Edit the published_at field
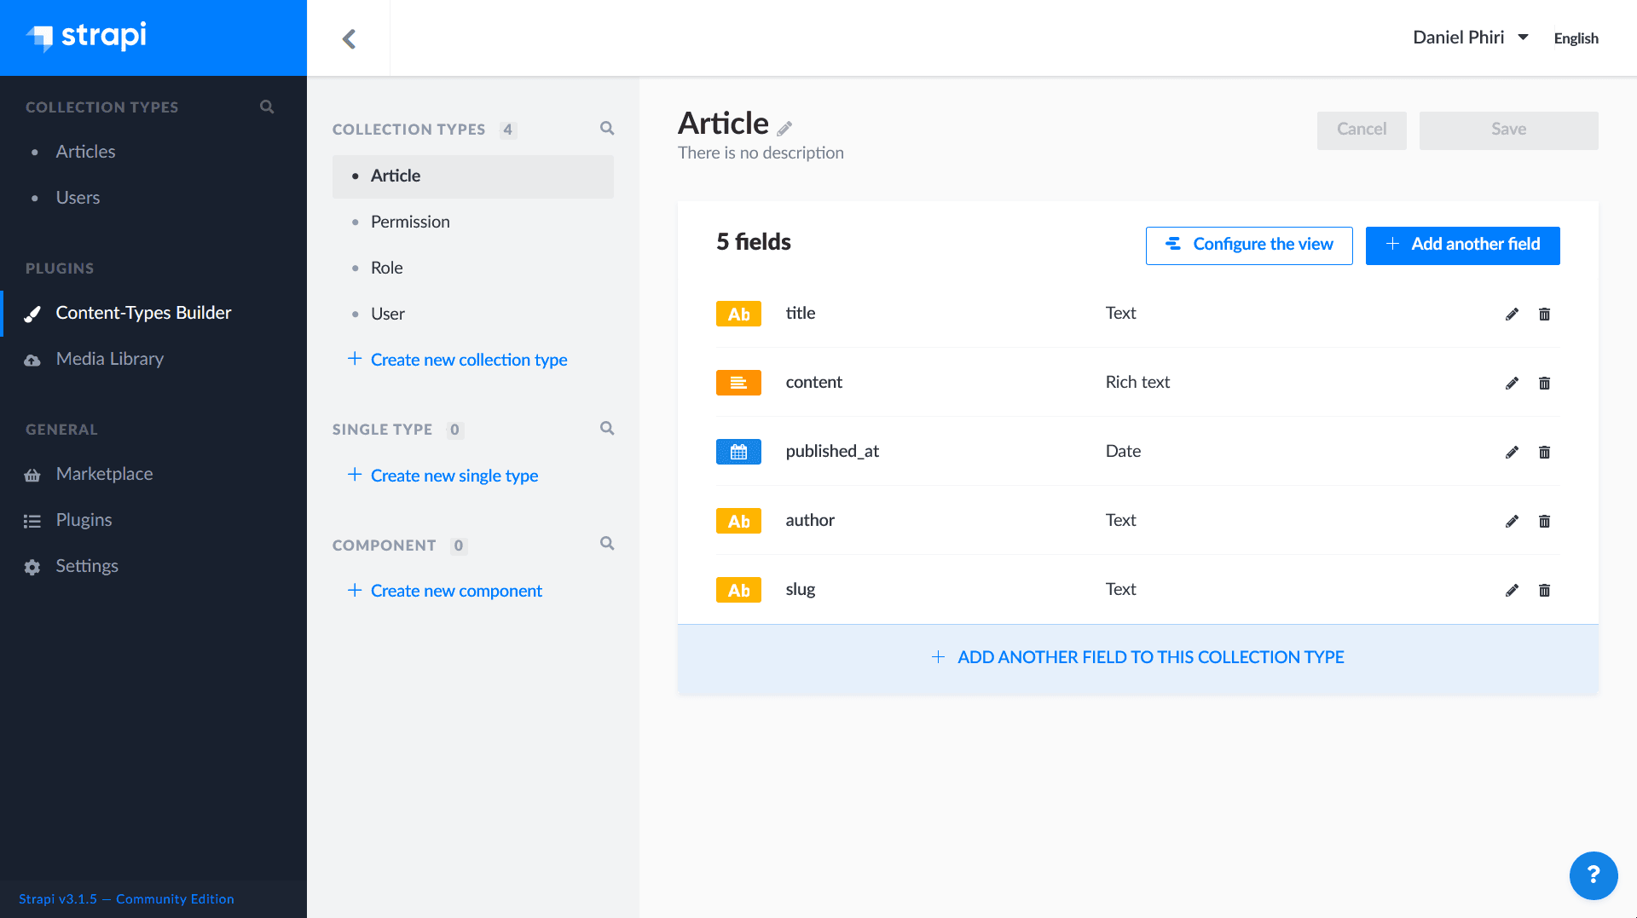1637x918 pixels. tap(1512, 452)
